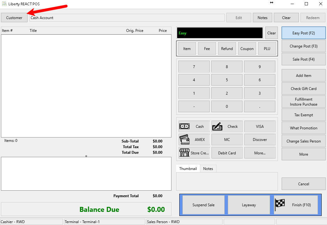Viewport: 327px width, 225px height.
Task: Click the Sub-Total $0.00 value
Action: point(157,141)
